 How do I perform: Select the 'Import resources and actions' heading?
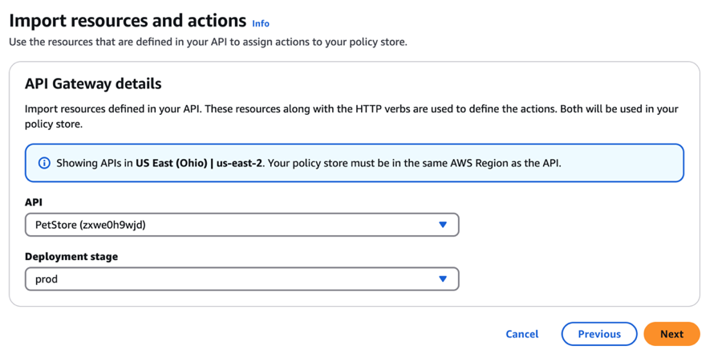coord(128,21)
